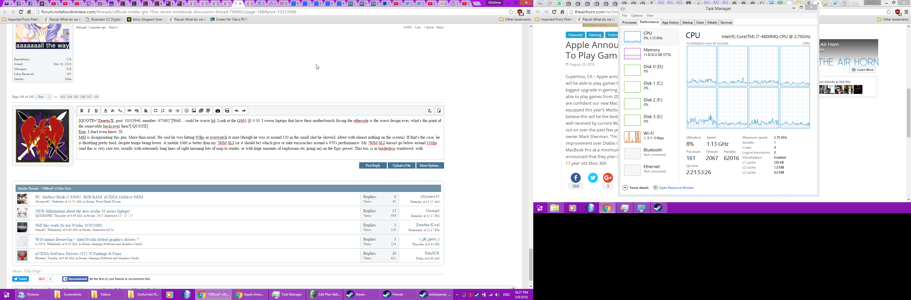The width and height of the screenshot is (911, 300).
Task: Toggle bold formatting in the reply editor
Action: tap(82, 111)
